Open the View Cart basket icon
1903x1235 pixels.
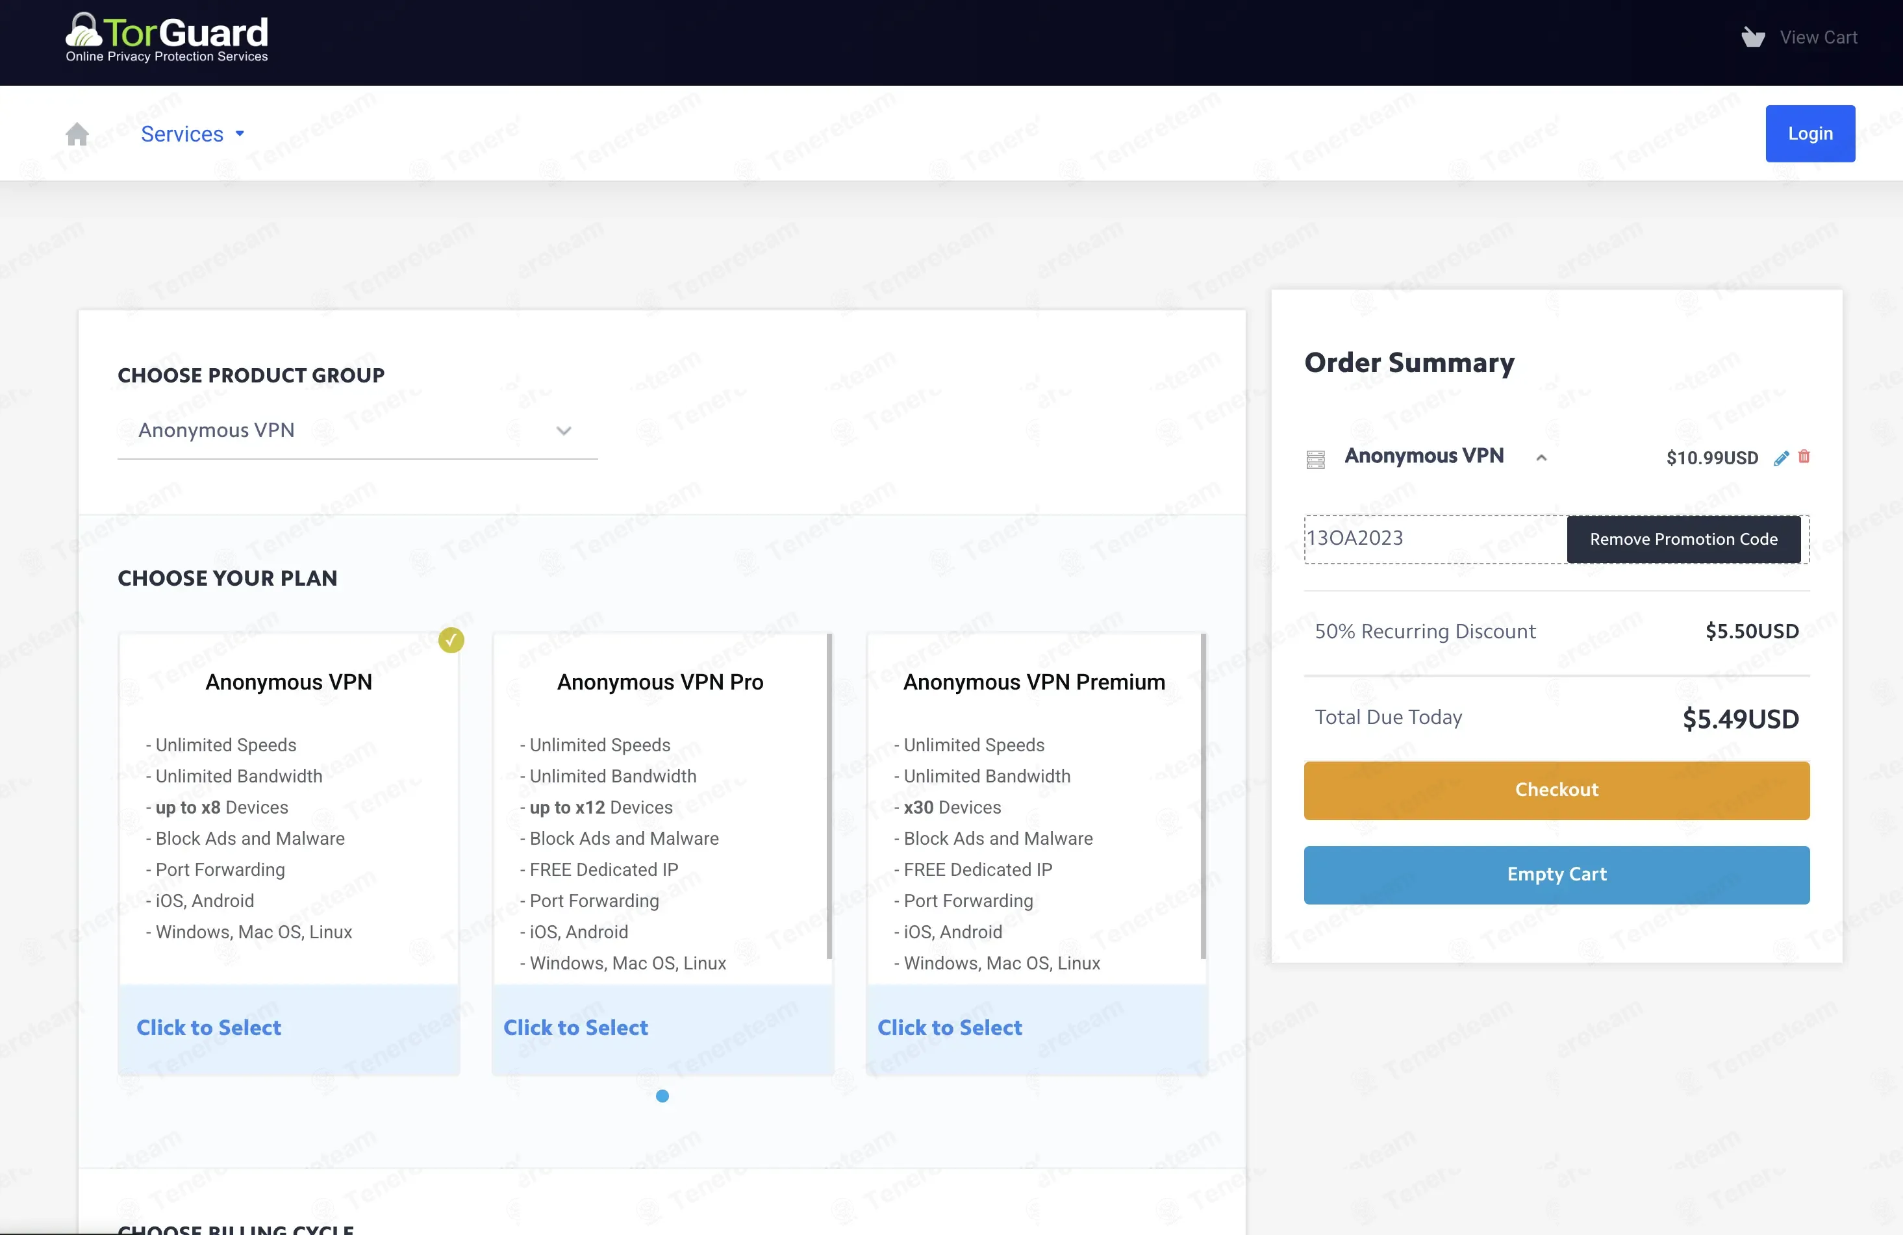1753,38
